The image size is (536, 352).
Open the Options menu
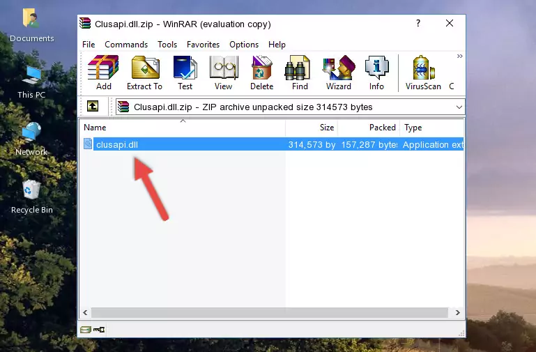pos(244,45)
